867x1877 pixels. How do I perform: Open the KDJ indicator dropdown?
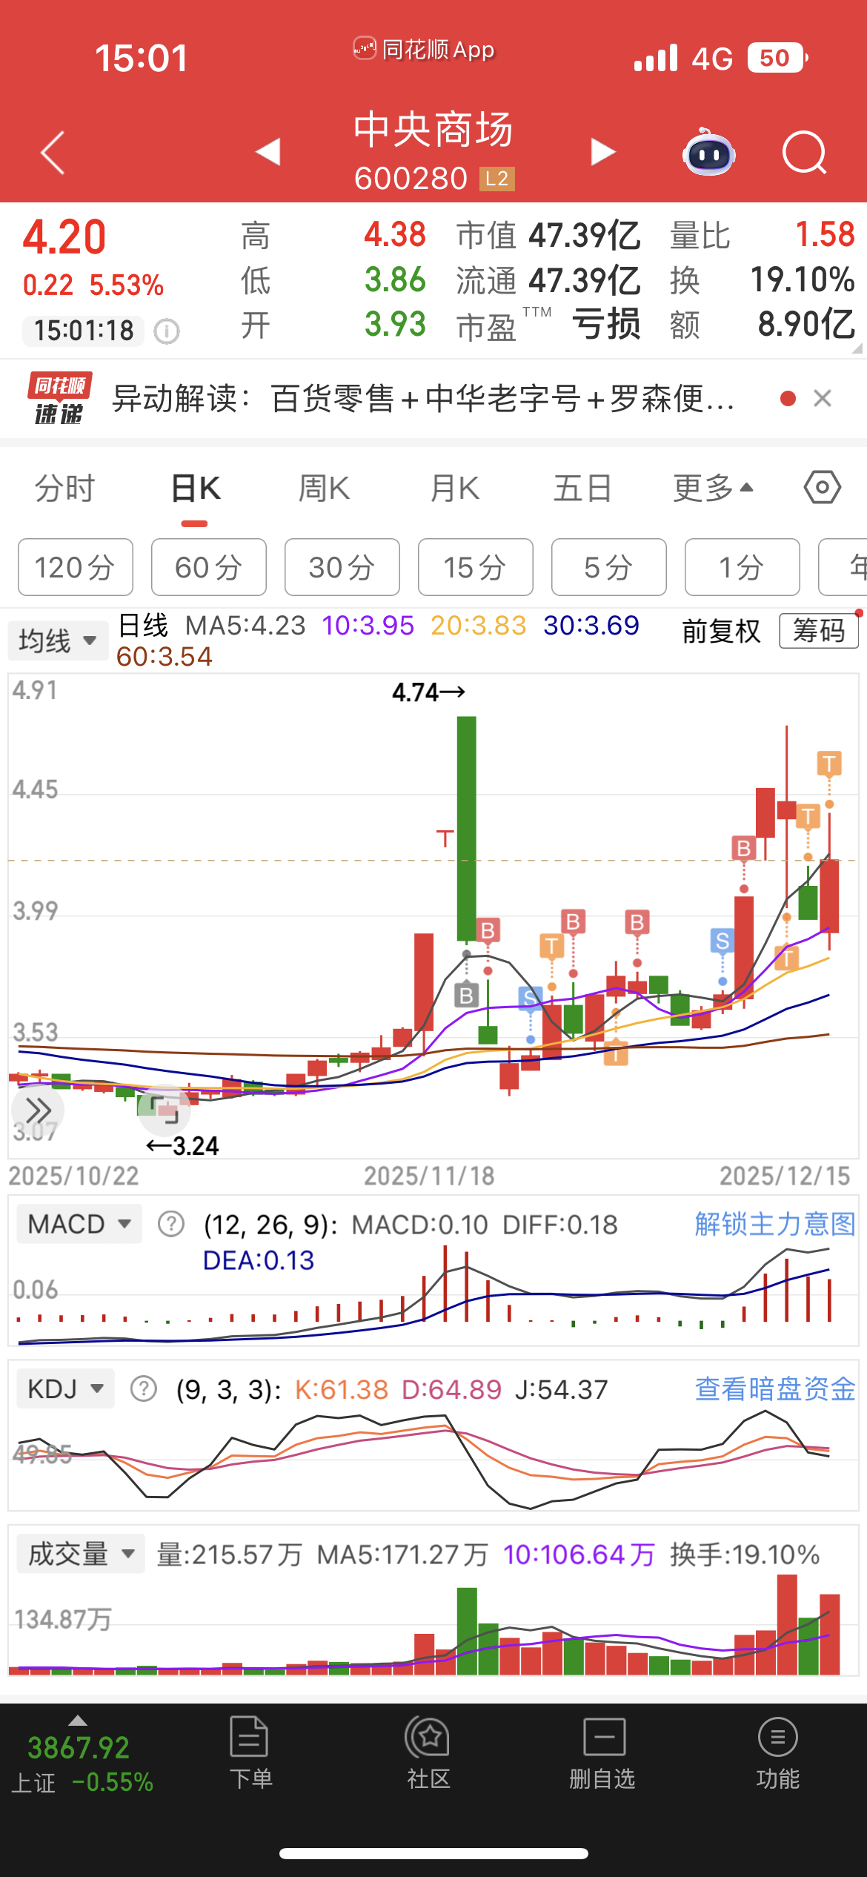coord(66,1388)
